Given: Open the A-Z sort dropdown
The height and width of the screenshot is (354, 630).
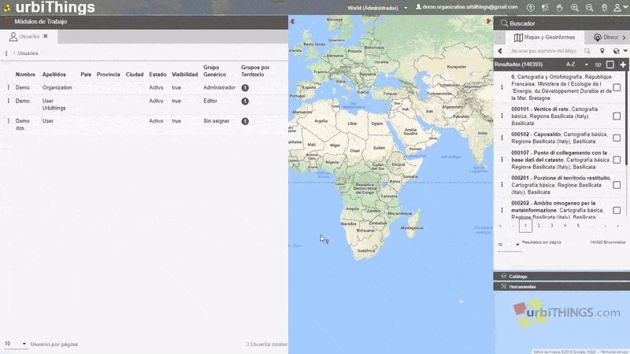Looking at the screenshot, I should [577, 65].
